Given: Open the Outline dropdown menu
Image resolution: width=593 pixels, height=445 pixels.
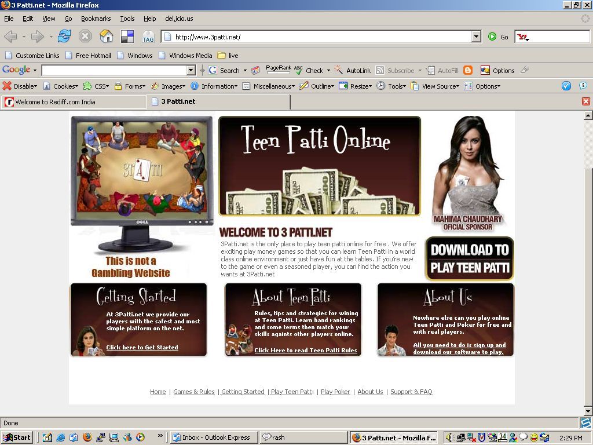Looking at the screenshot, I should point(317,86).
